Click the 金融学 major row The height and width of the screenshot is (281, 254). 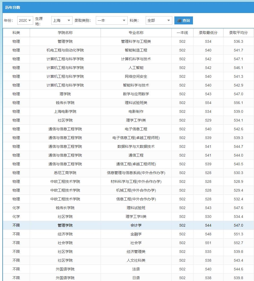pyautogui.click(x=128, y=234)
